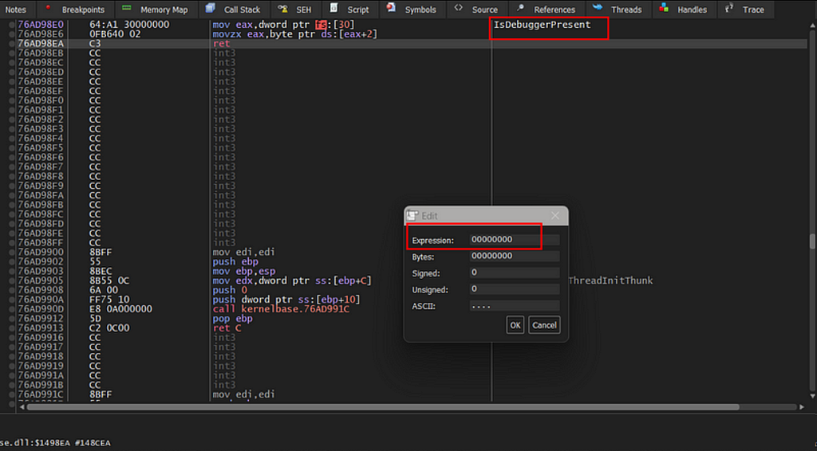Click the vertical scrollbar down arrow
The image size is (817, 451).
point(811,397)
